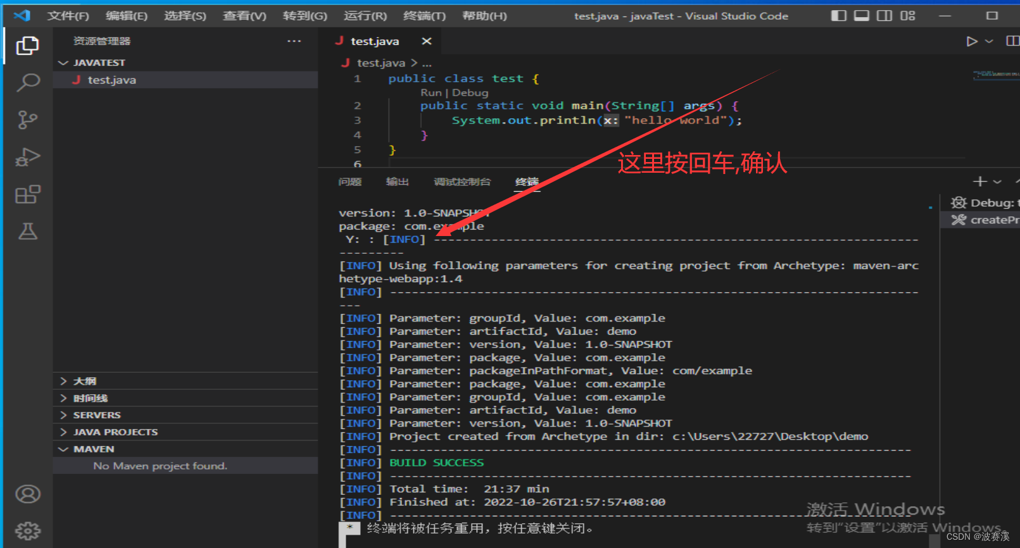The width and height of the screenshot is (1020, 548).
Task: Click line number 2 in the gutter
Action: click(357, 106)
